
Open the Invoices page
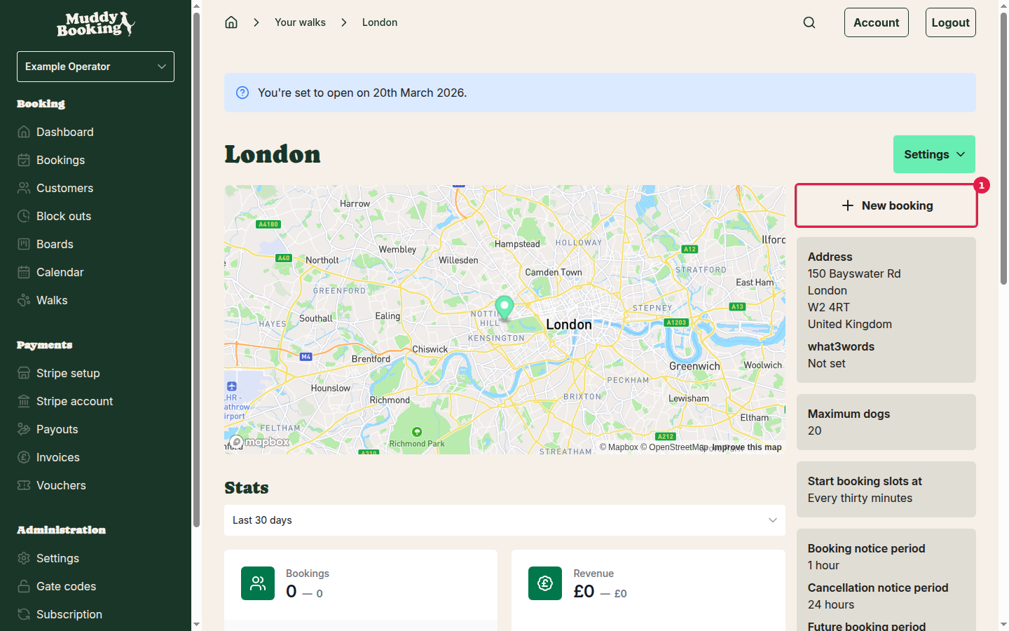point(56,457)
